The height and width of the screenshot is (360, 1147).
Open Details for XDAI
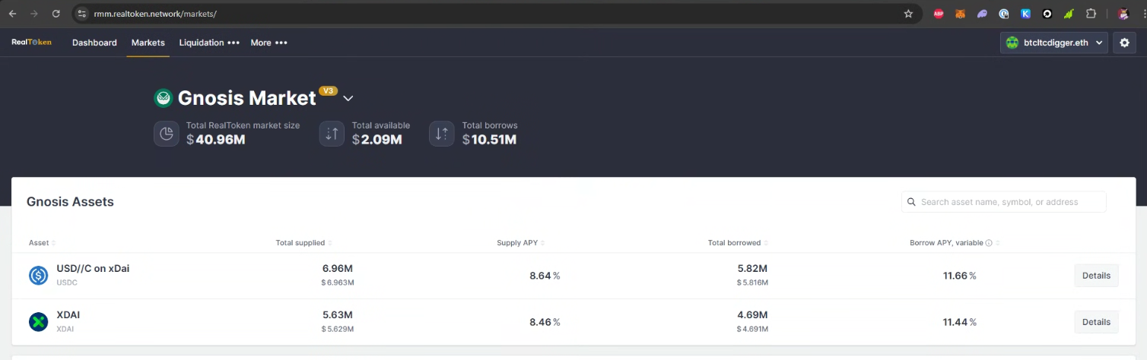pyautogui.click(x=1096, y=322)
